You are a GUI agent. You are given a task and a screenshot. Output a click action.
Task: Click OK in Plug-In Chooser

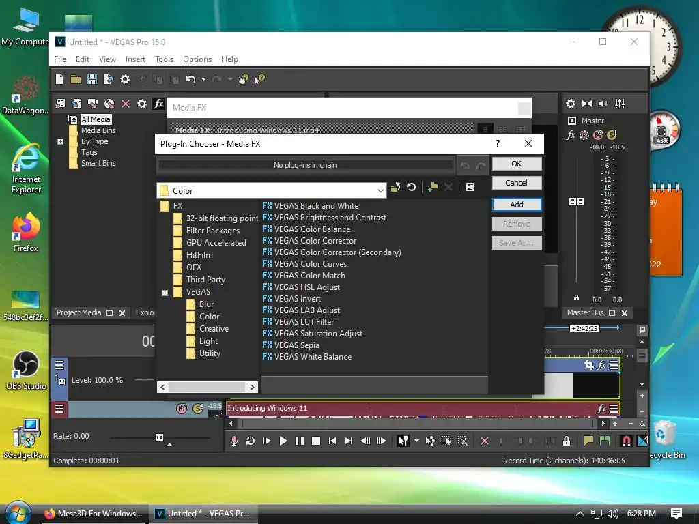517,164
